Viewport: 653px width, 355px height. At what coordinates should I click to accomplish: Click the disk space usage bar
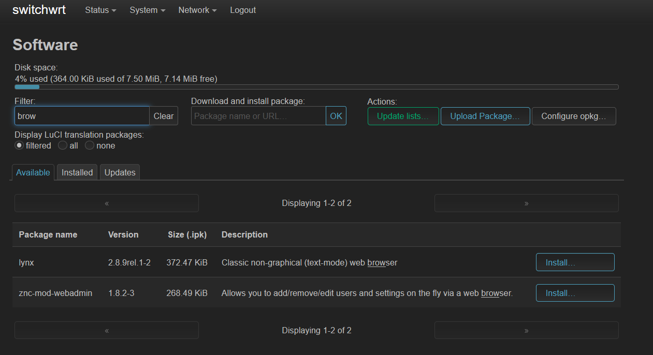pyautogui.click(x=316, y=86)
